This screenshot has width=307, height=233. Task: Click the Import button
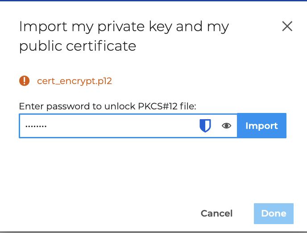click(x=261, y=126)
